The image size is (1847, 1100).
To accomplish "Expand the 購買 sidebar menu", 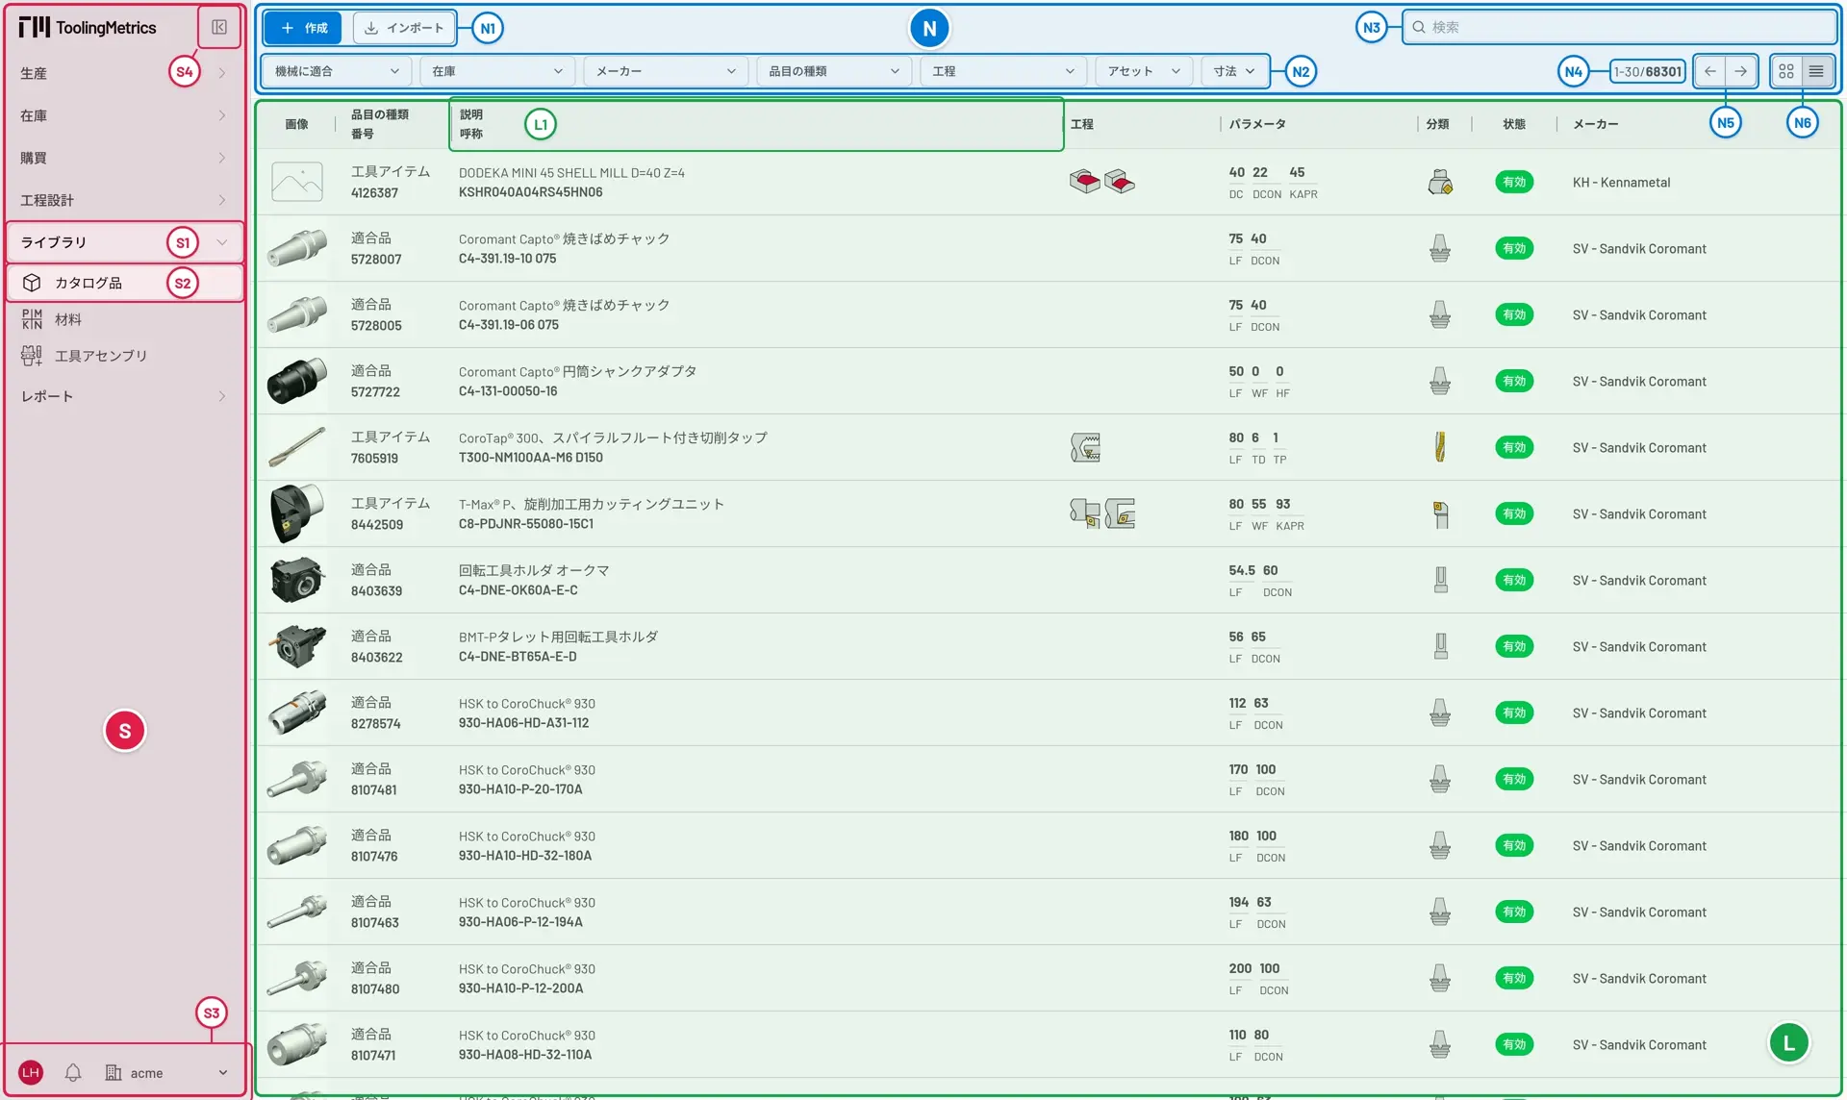I will click(125, 158).
